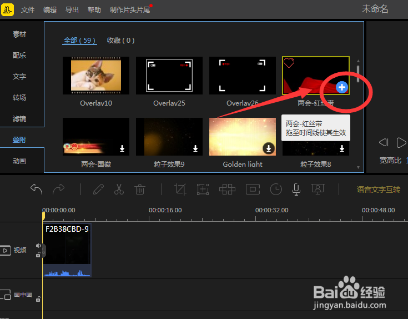Switch to the 配乐 sidebar tab
This screenshot has height=319, width=408.
pos(19,55)
